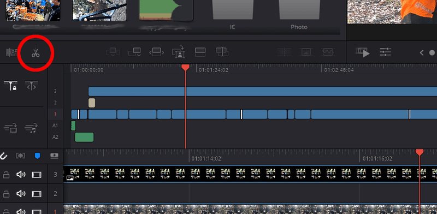Click the lower timeline red playhead handle
Viewport: 437px width, 214px height.
click(420, 152)
